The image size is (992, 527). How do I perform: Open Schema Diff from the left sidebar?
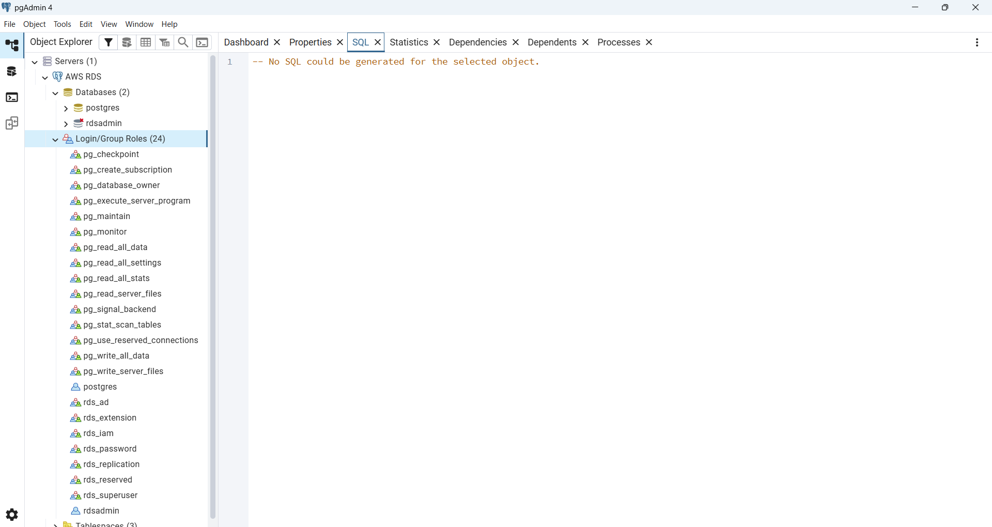point(12,123)
